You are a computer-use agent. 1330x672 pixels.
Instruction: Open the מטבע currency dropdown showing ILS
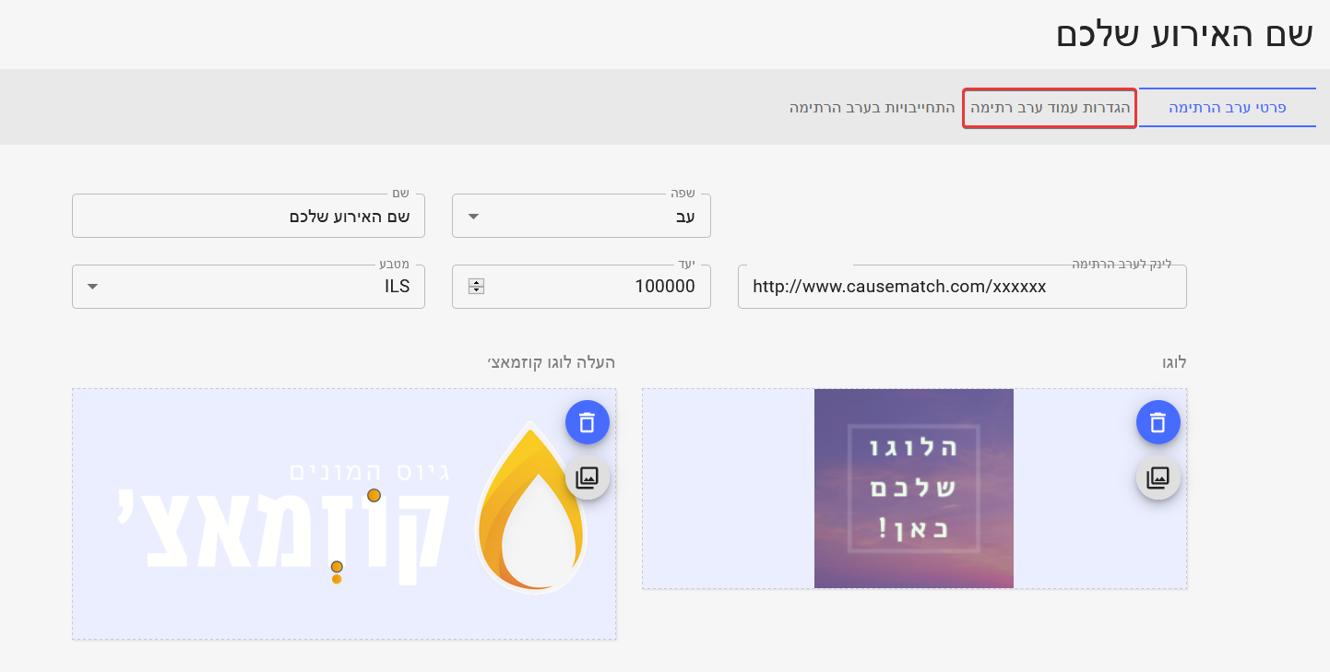[248, 287]
